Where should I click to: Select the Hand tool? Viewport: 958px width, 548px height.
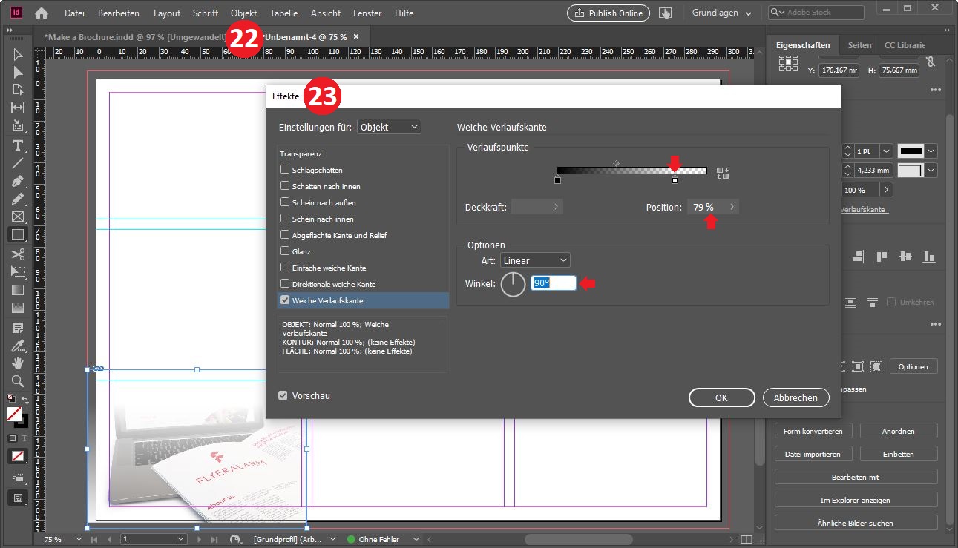click(x=18, y=363)
